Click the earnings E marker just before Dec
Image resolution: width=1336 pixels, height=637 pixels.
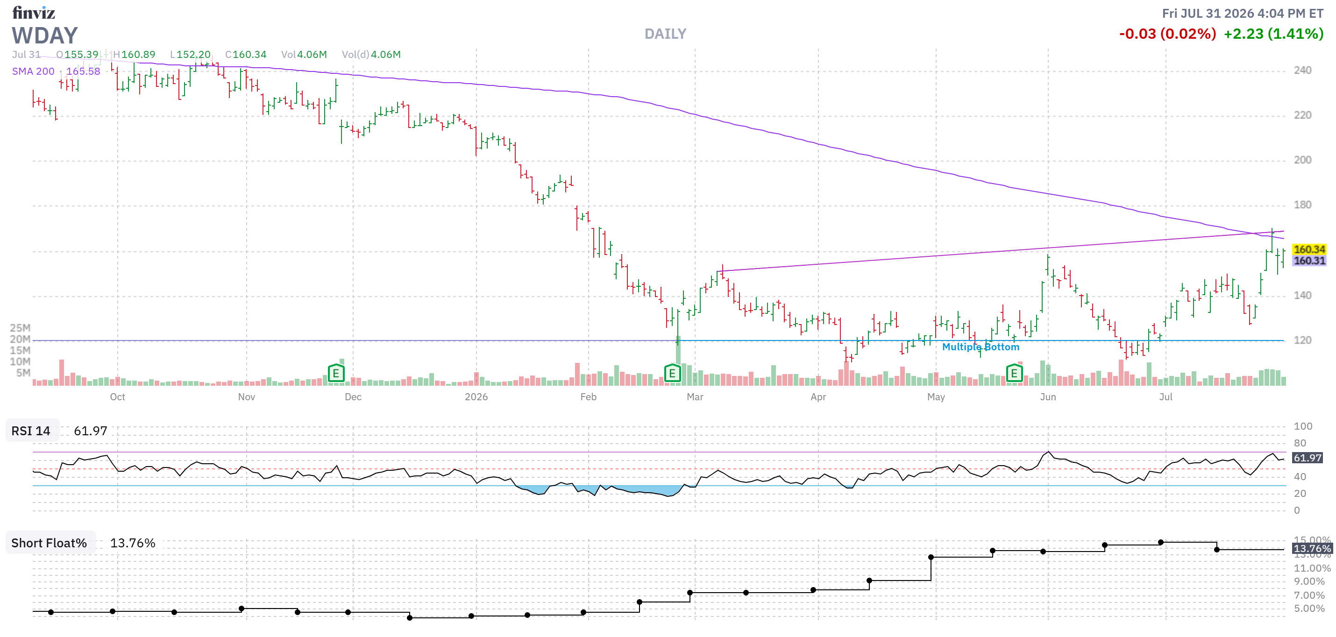[x=336, y=373]
